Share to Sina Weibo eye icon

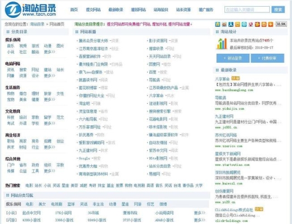[x=224, y=24]
